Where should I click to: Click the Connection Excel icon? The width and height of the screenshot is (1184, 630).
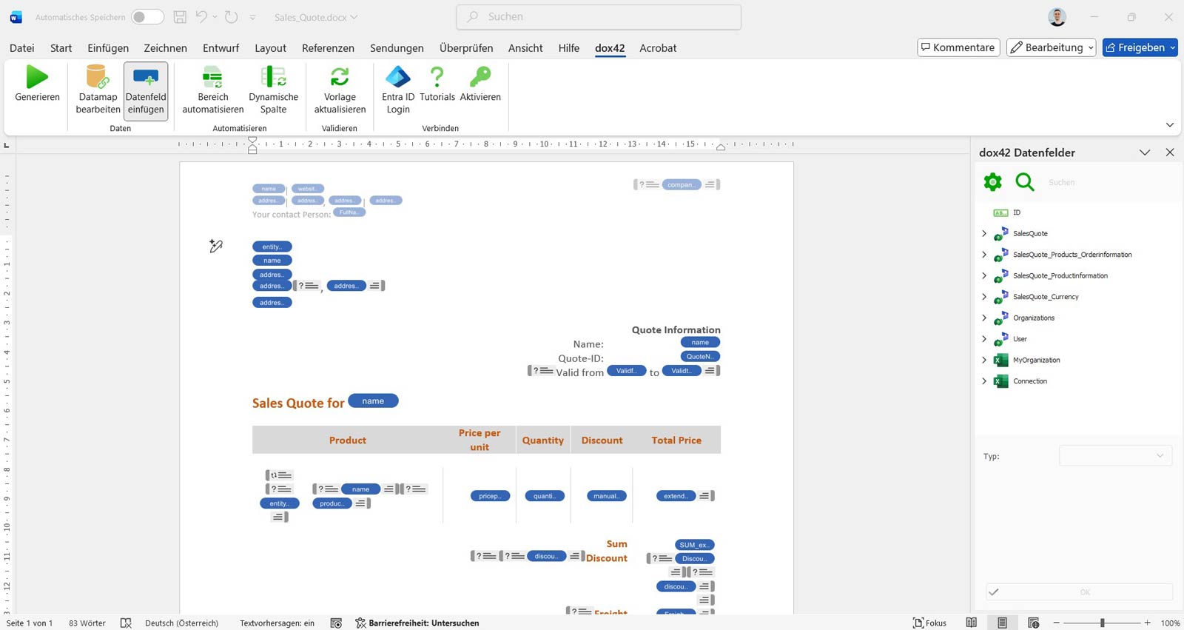click(1001, 381)
